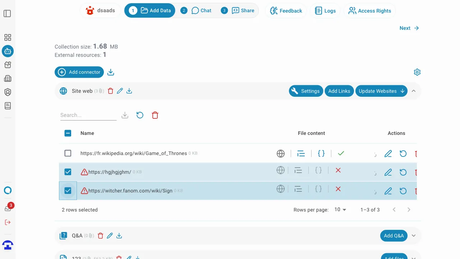Go to previous table page arrow
The image size is (460, 259).
394,210
